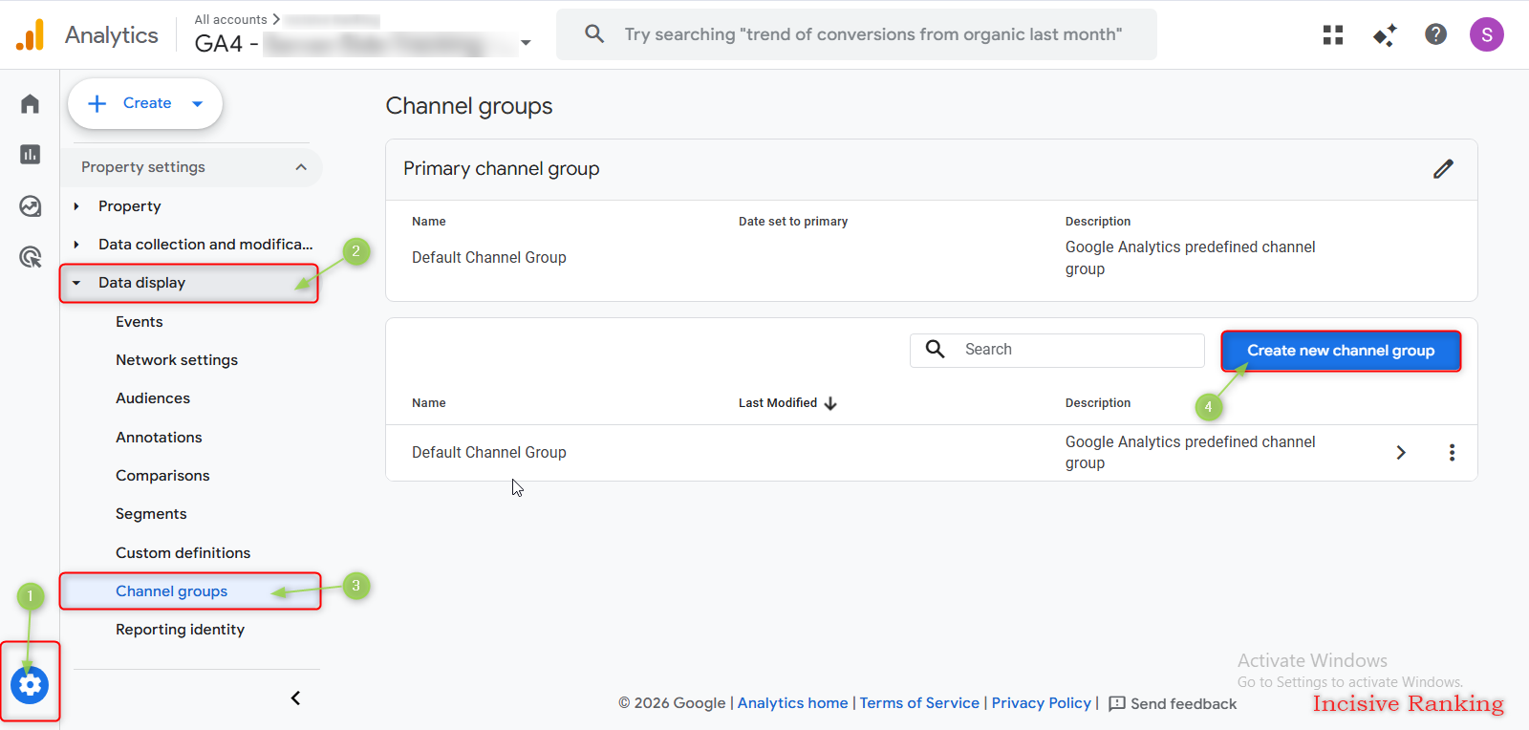
Task: Select Custom definitions menu item
Action: tap(183, 553)
